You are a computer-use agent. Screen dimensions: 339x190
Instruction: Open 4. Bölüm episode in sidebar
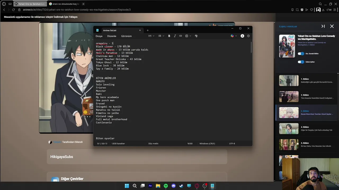307,129
